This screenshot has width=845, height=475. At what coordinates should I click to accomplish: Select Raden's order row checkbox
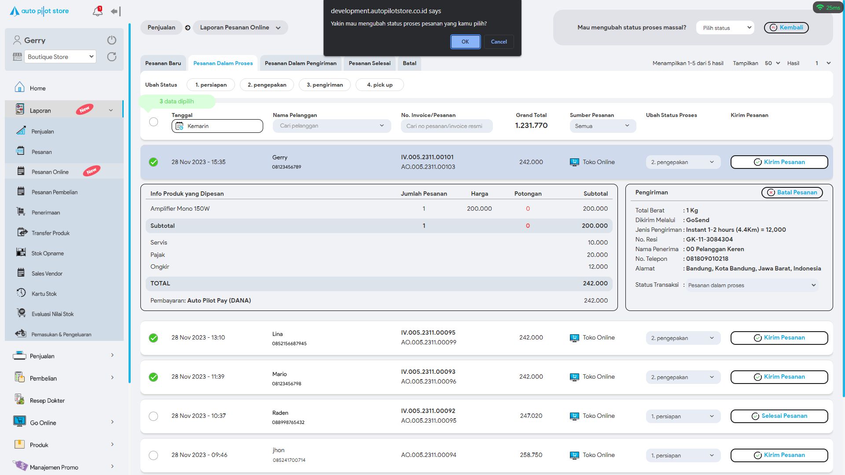coord(153,416)
